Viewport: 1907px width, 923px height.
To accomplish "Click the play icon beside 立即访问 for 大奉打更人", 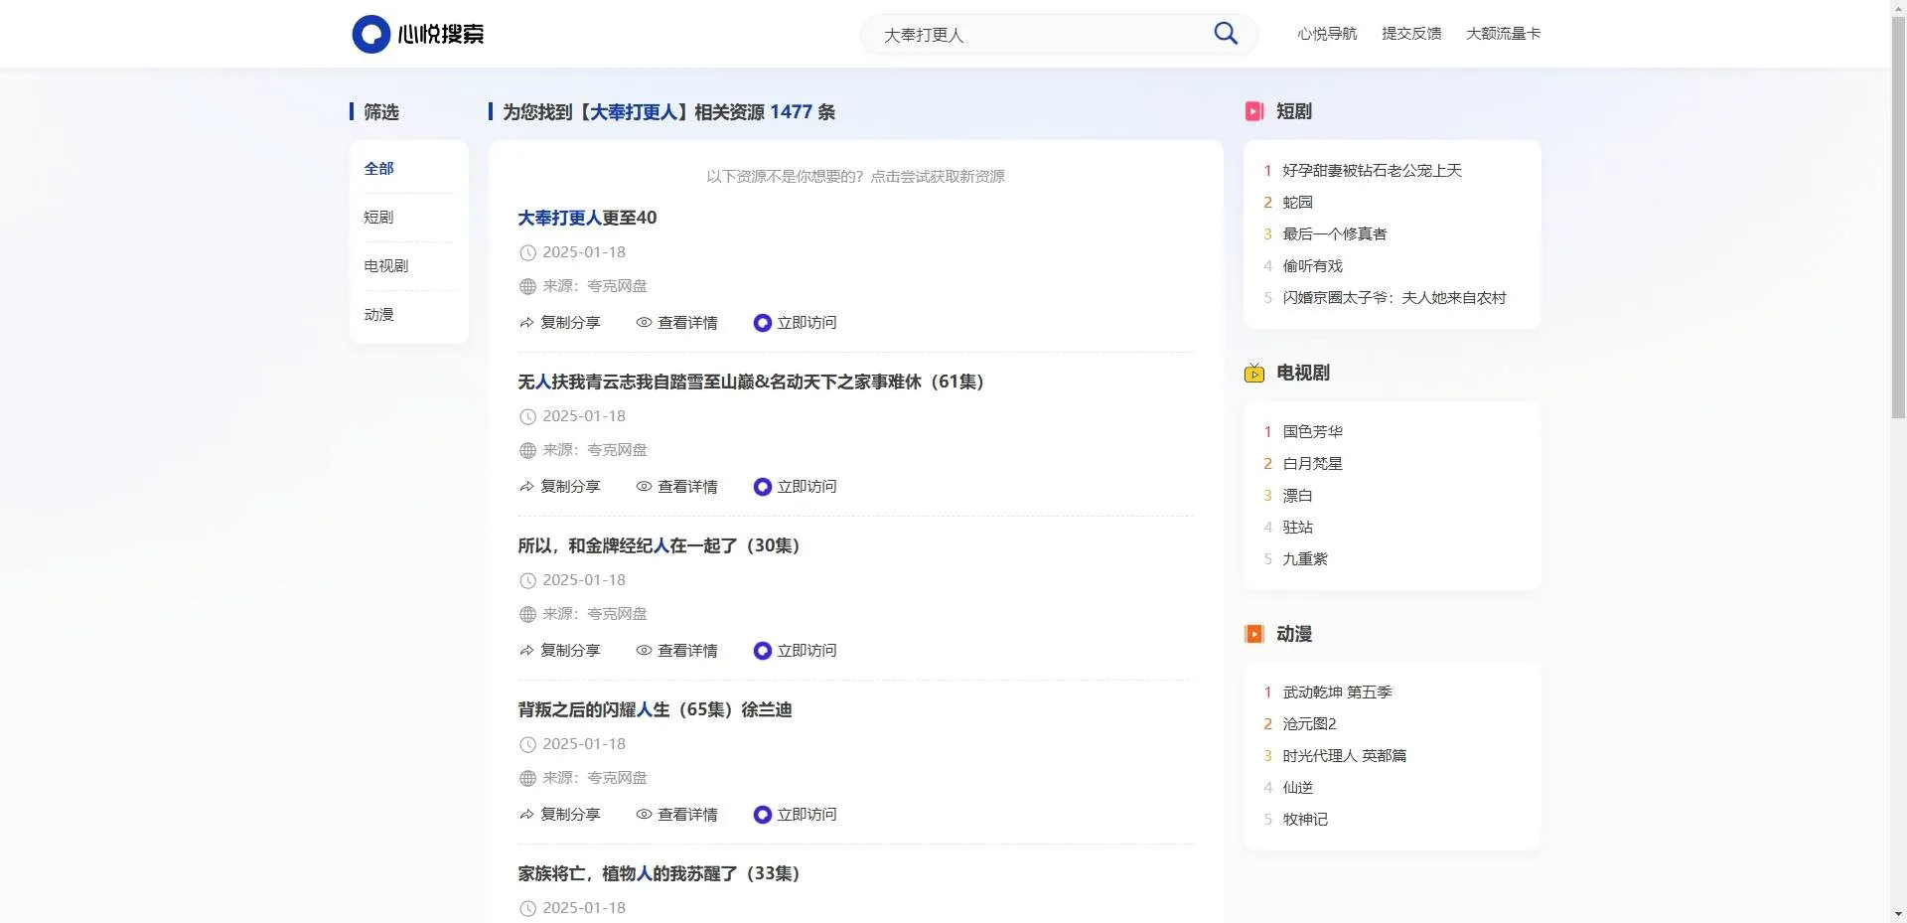I will [x=762, y=323].
